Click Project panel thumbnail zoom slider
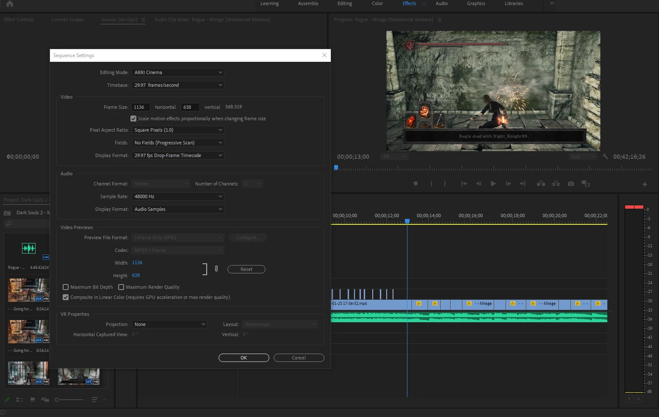The width and height of the screenshot is (659, 417). coord(69,400)
